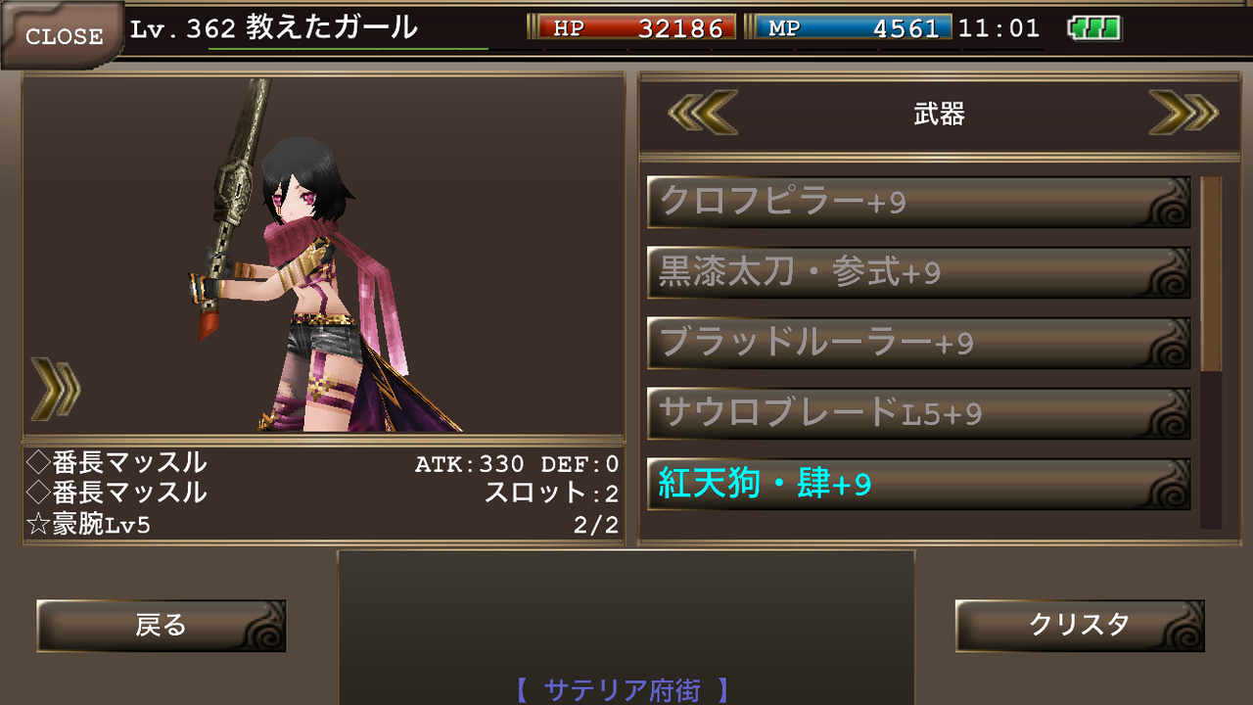Viewport: 1253px width, 705px height.
Task: Open the クリスタ crystal menu
Action: [x=1080, y=626]
